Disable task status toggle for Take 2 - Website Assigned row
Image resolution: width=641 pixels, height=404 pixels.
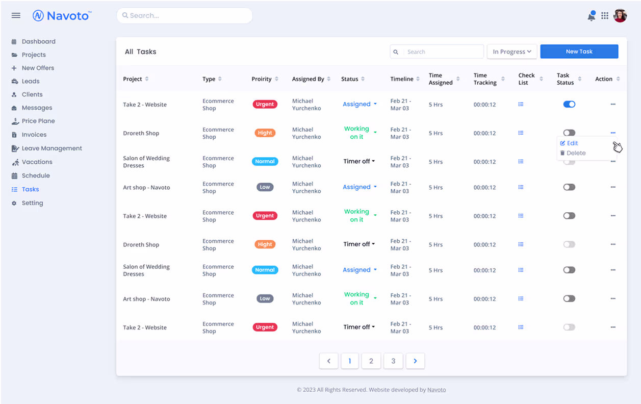tap(569, 104)
